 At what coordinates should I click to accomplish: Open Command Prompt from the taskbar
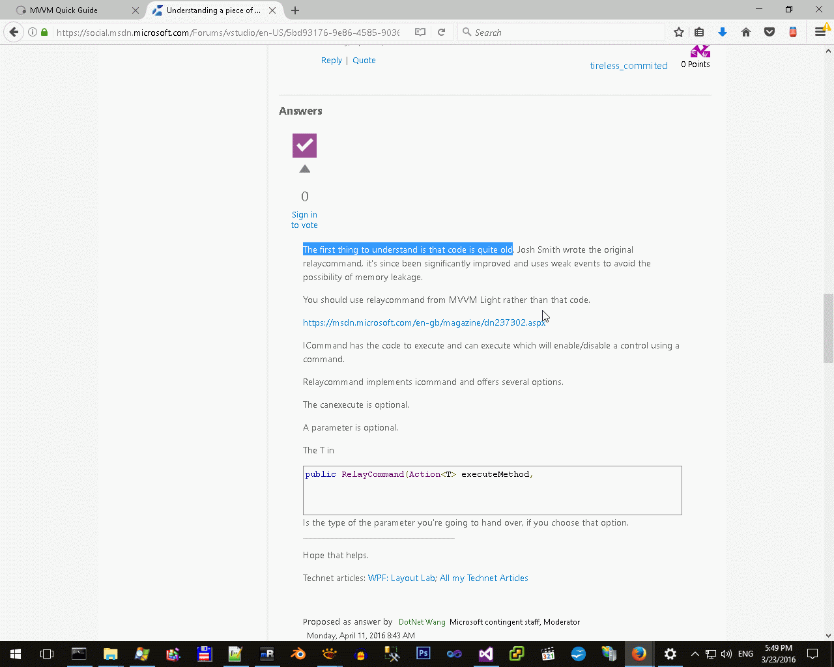79,654
